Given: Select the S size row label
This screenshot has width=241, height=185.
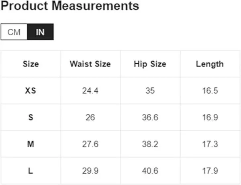Looking at the screenshot, I should click(31, 117).
